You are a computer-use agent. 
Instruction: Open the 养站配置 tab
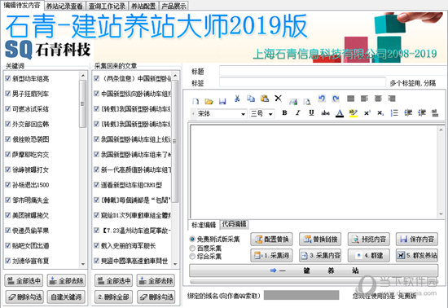point(143,6)
